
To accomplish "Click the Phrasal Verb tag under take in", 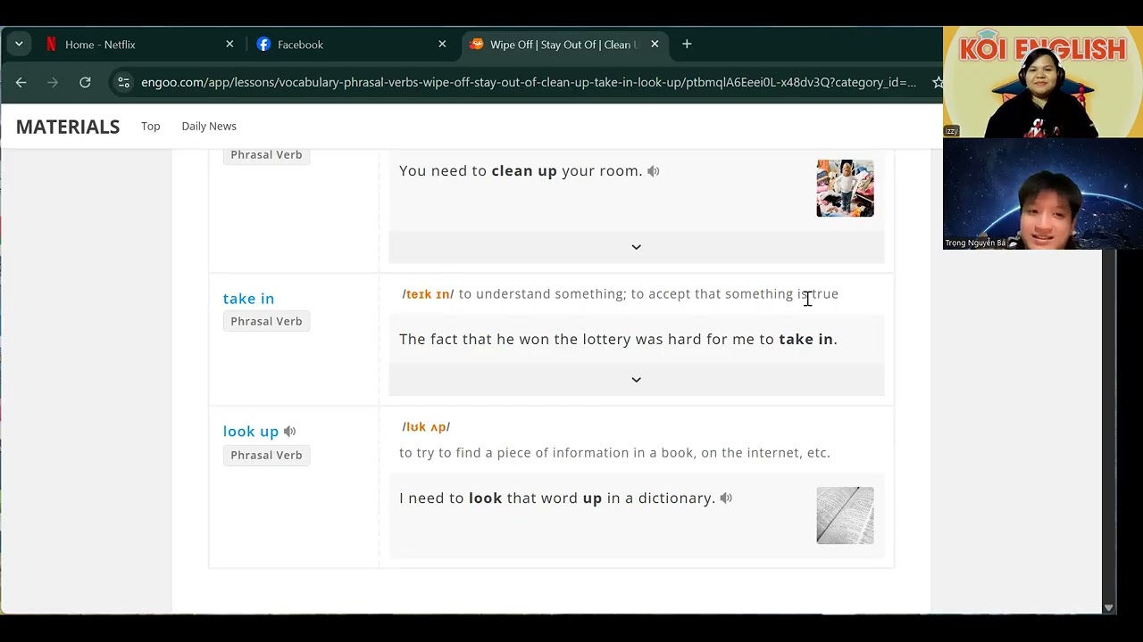I will (266, 321).
